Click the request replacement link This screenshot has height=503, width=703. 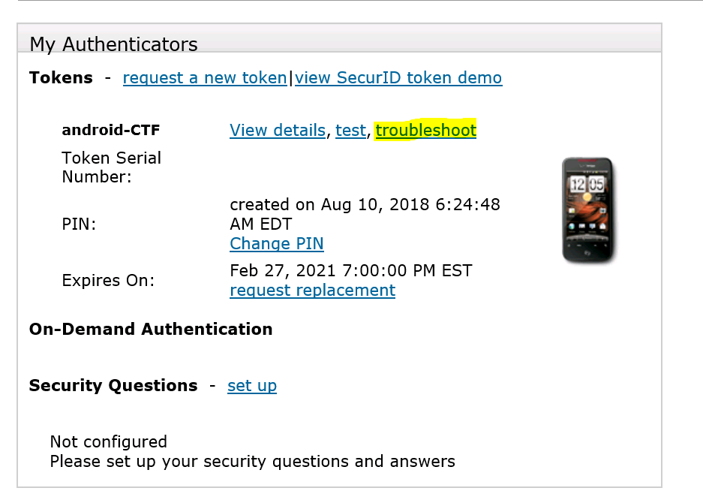point(312,291)
